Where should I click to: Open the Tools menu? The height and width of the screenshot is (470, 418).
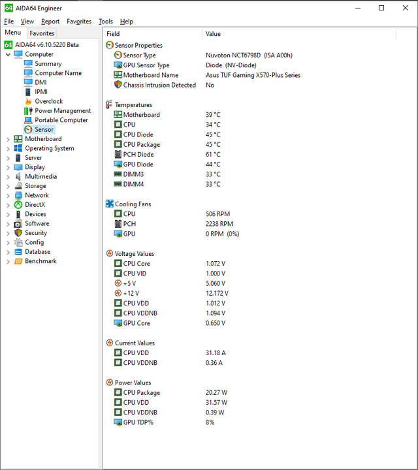(x=106, y=22)
